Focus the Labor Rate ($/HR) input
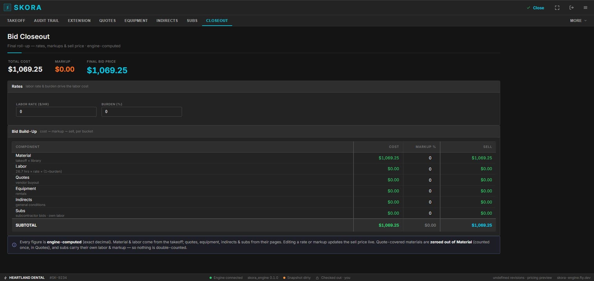This screenshot has width=594, height=281. (56, 112)
